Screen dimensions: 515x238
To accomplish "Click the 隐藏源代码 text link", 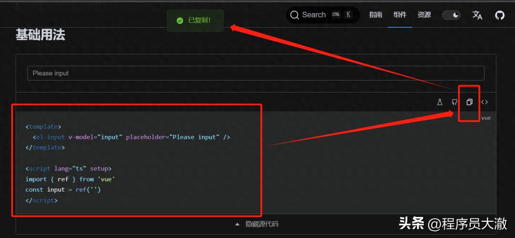I will (x=262, y=224).
